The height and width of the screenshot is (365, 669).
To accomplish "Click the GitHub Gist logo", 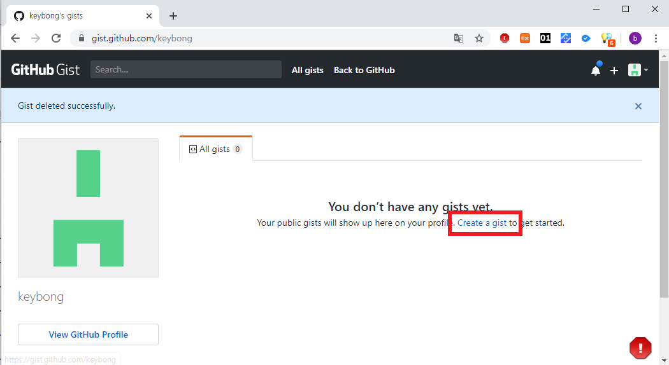I will [45, 70].
